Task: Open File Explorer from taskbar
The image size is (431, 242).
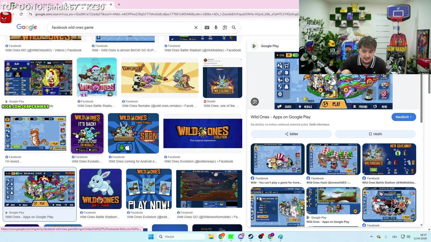Action: [211, 237]
